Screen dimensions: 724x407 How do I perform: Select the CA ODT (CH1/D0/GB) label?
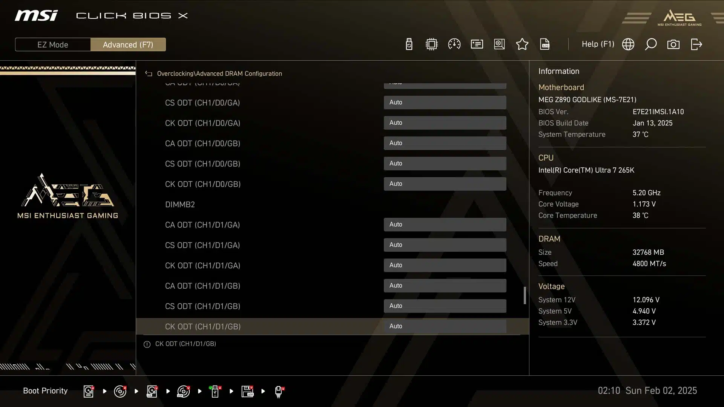(x=202, y=144)
